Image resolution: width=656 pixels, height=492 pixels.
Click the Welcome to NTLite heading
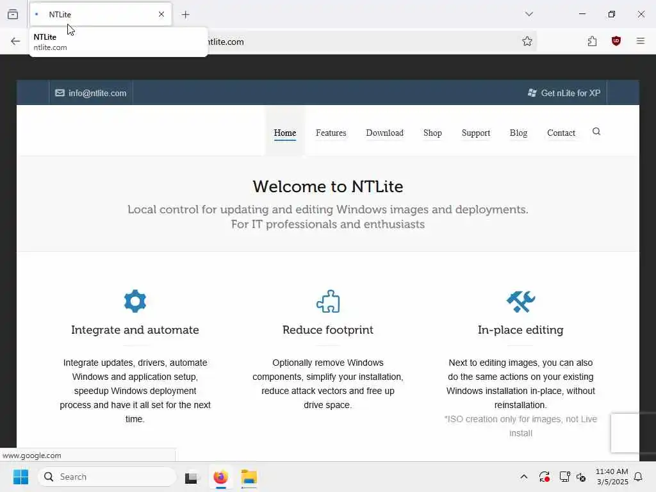(x=328, y=186)
